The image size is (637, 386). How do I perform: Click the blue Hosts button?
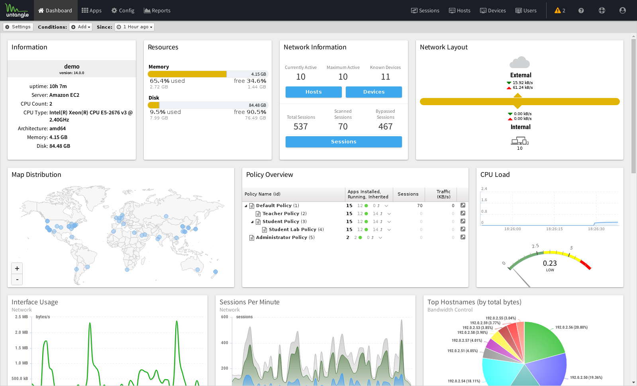click(x=314, y=92)
